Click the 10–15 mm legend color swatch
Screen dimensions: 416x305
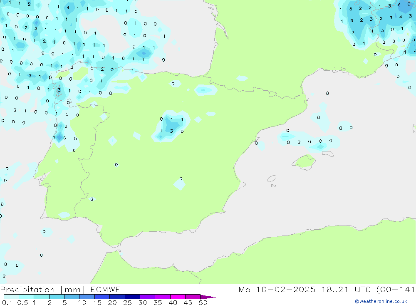click(x=87, y=297)
